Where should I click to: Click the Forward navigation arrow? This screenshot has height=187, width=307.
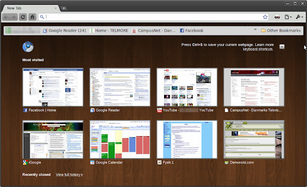click(14, 17)
